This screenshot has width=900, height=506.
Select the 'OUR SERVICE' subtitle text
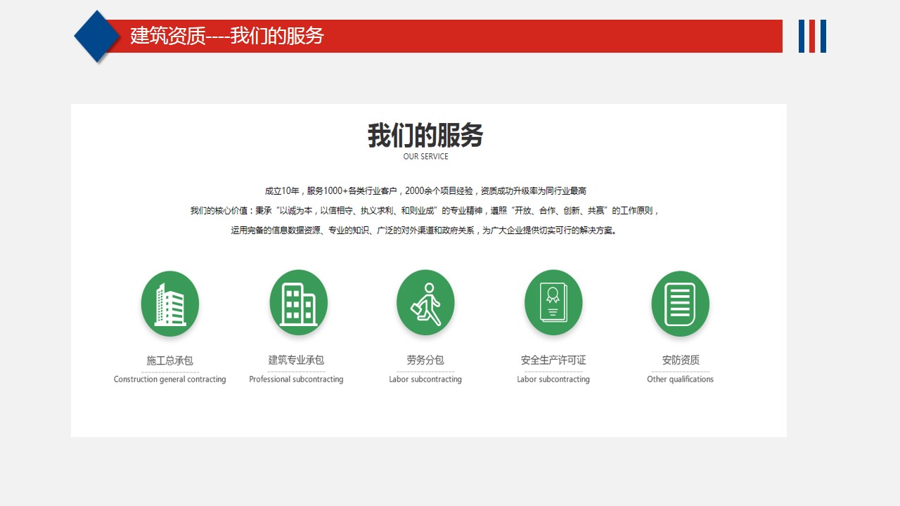[x=425, y=157]
